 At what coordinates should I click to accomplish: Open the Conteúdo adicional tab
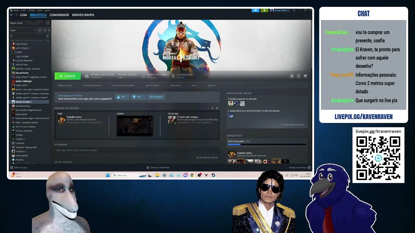(92, 85)
